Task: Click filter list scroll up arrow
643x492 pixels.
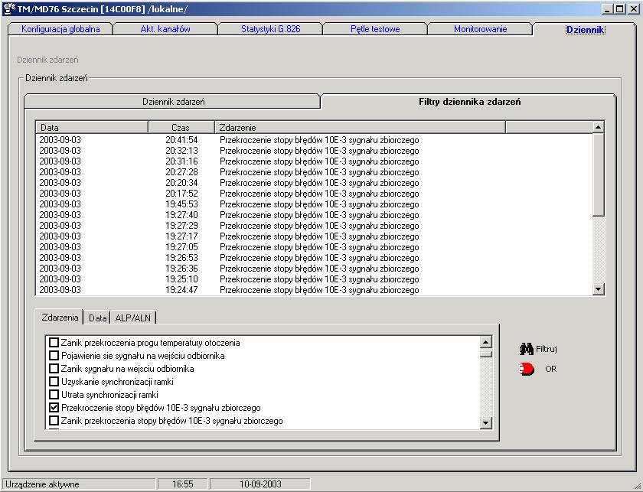Action: 485,342
